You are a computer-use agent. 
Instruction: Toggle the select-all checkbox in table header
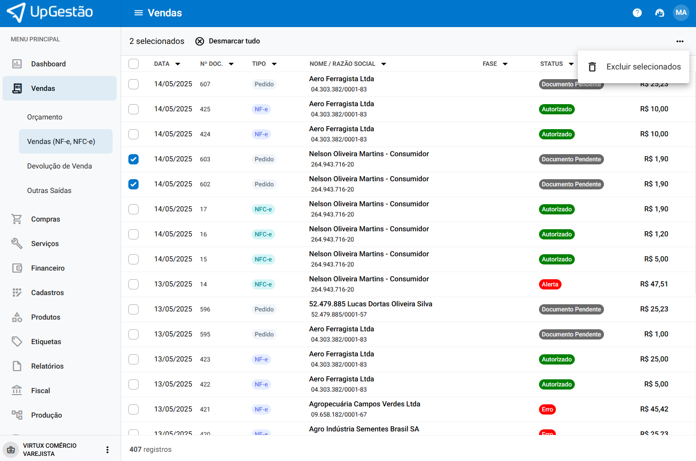coord(133,64)
